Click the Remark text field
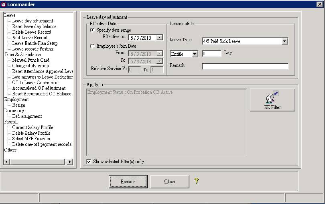 pos(245,67)
